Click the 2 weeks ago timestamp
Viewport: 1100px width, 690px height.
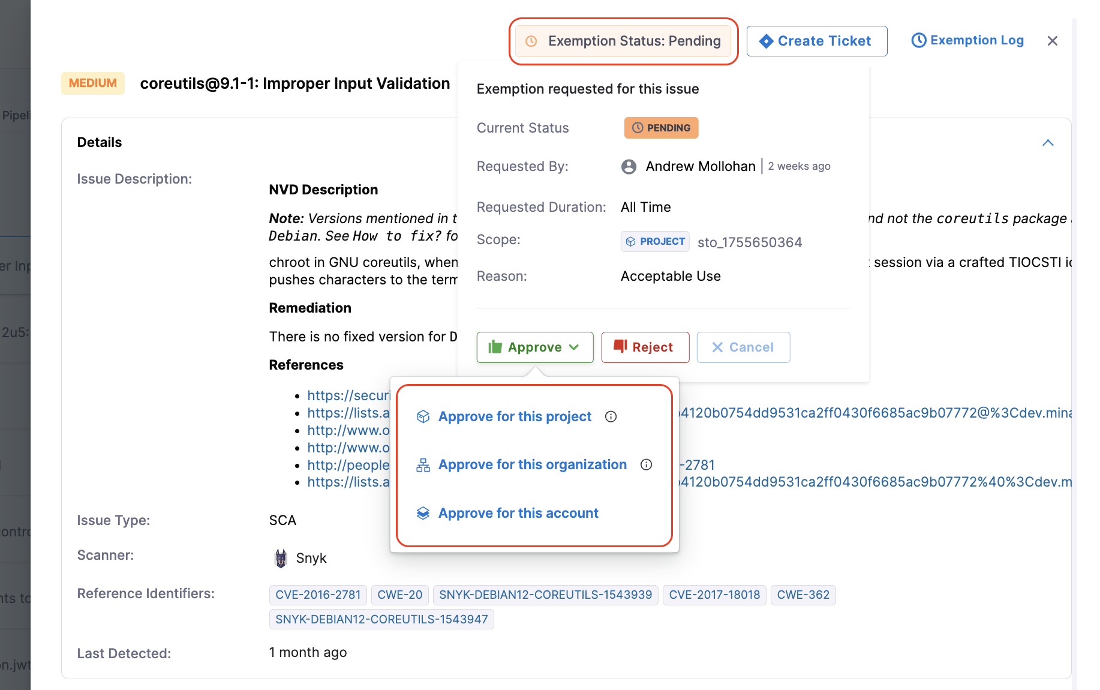[x=799, y=166]
